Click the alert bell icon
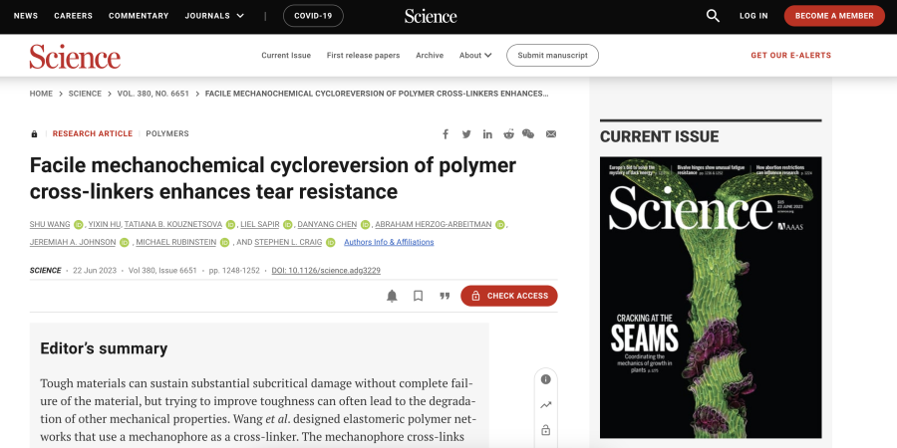 (x=392, y=296)
